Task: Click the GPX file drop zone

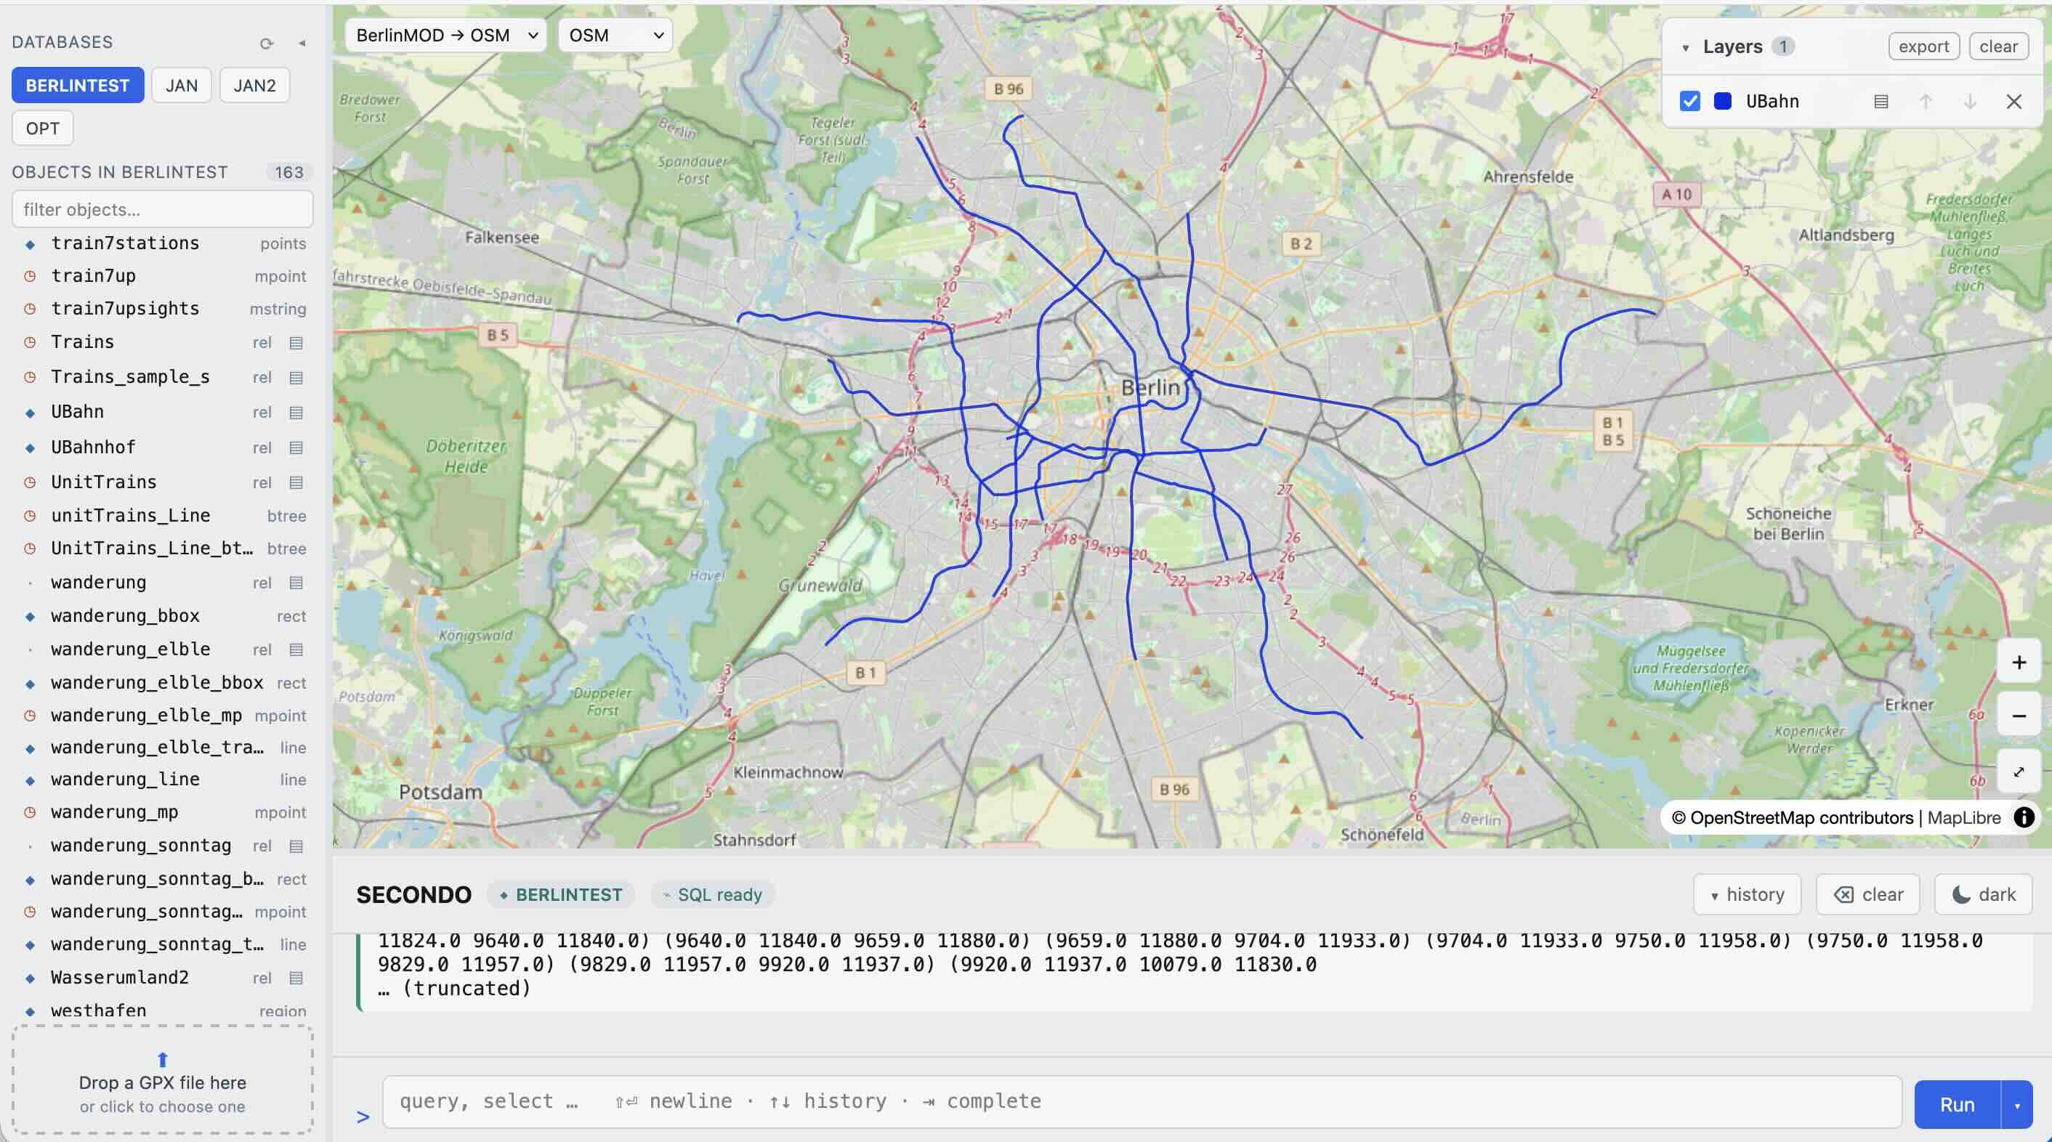Action: click(x=163, y=1079)
